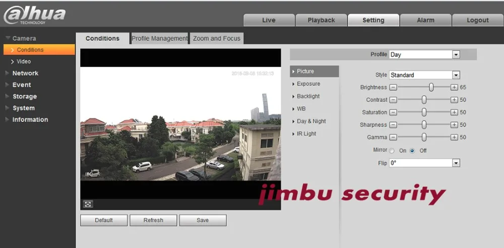Switch to the Playback tab

[321, 20]
